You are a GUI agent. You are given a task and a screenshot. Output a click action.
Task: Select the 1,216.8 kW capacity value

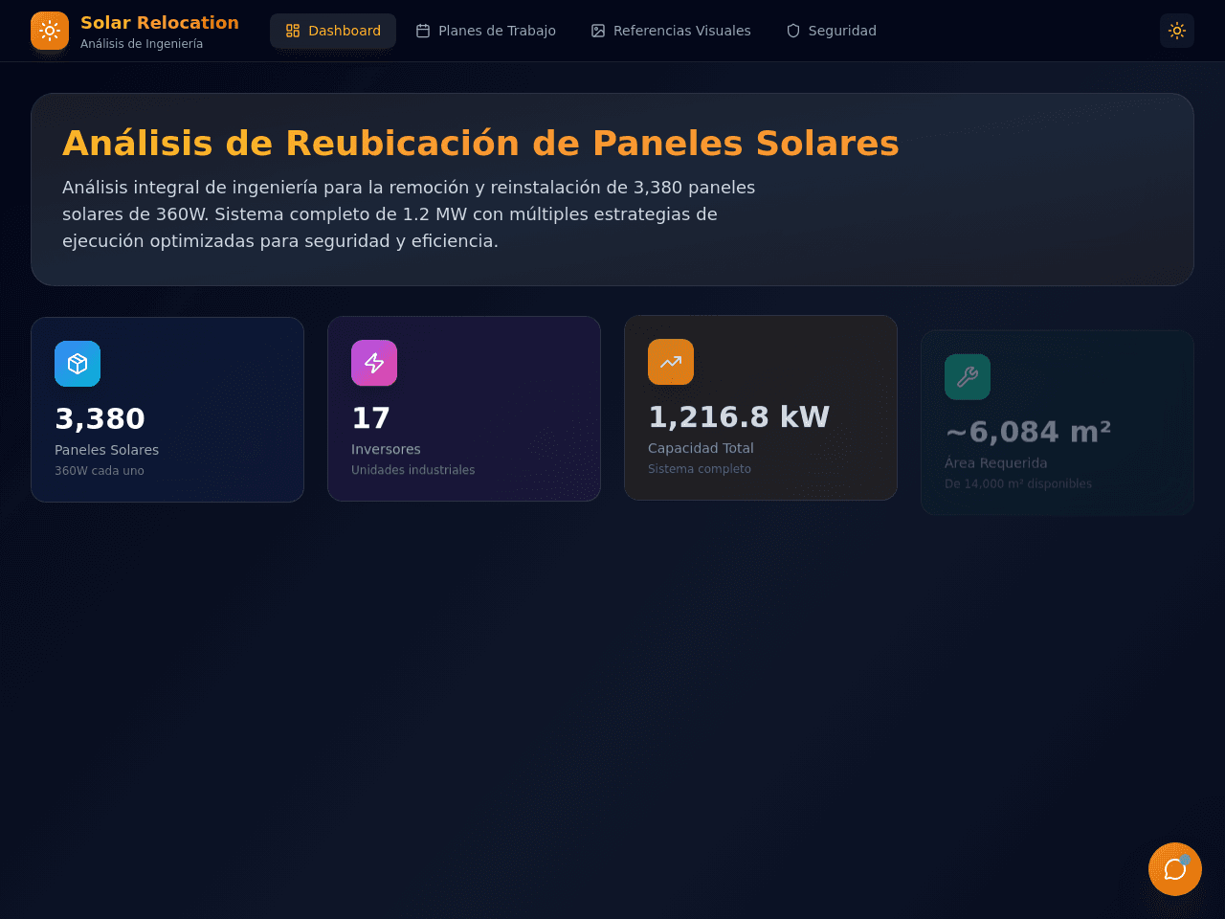pos(739,416)
